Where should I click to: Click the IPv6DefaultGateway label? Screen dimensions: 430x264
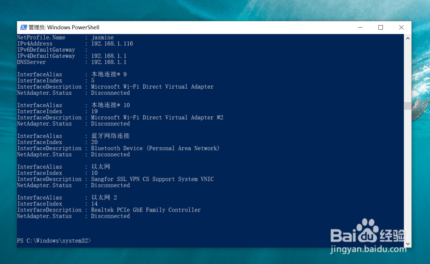46,50
